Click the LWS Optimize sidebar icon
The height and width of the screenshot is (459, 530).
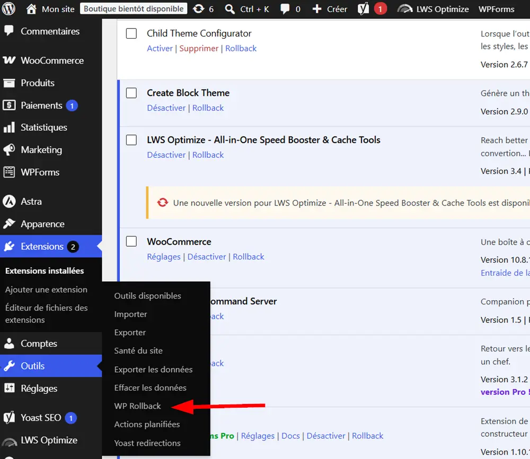(x=9, y=442)
